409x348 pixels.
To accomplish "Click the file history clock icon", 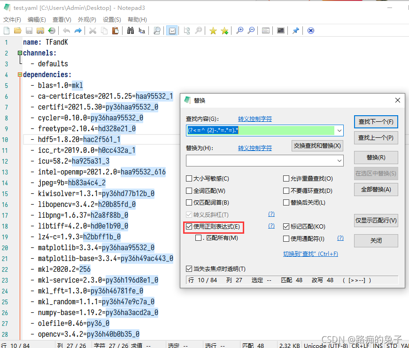I will pos(52,31).
